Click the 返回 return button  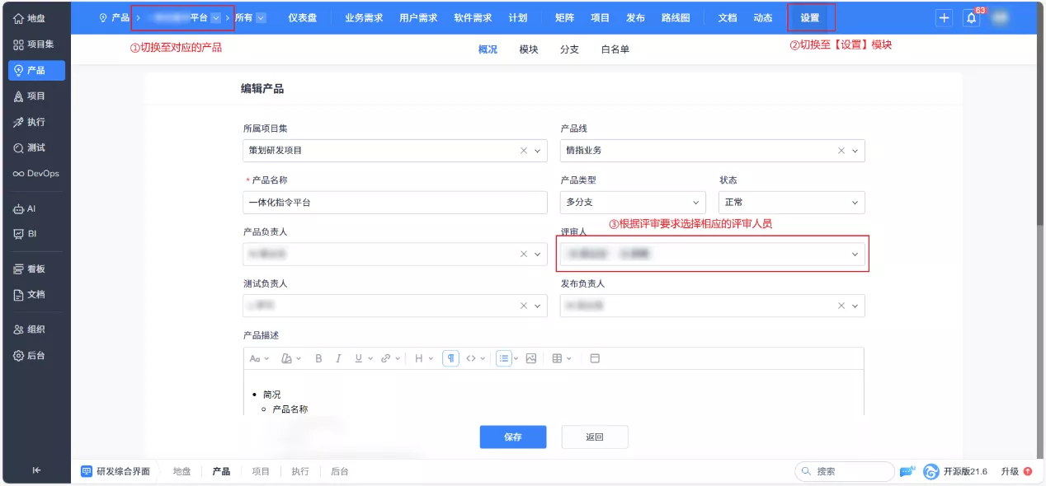(x=595, y=437)
